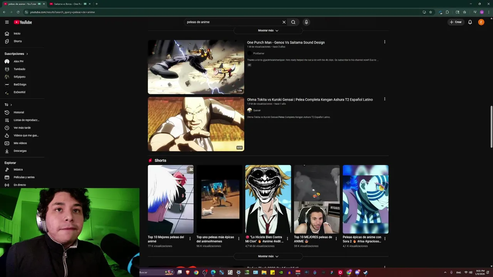Open Historial in the sidebar
Image resolution: width=493 pixels, height=277 pixels.
tap(22, 112)
